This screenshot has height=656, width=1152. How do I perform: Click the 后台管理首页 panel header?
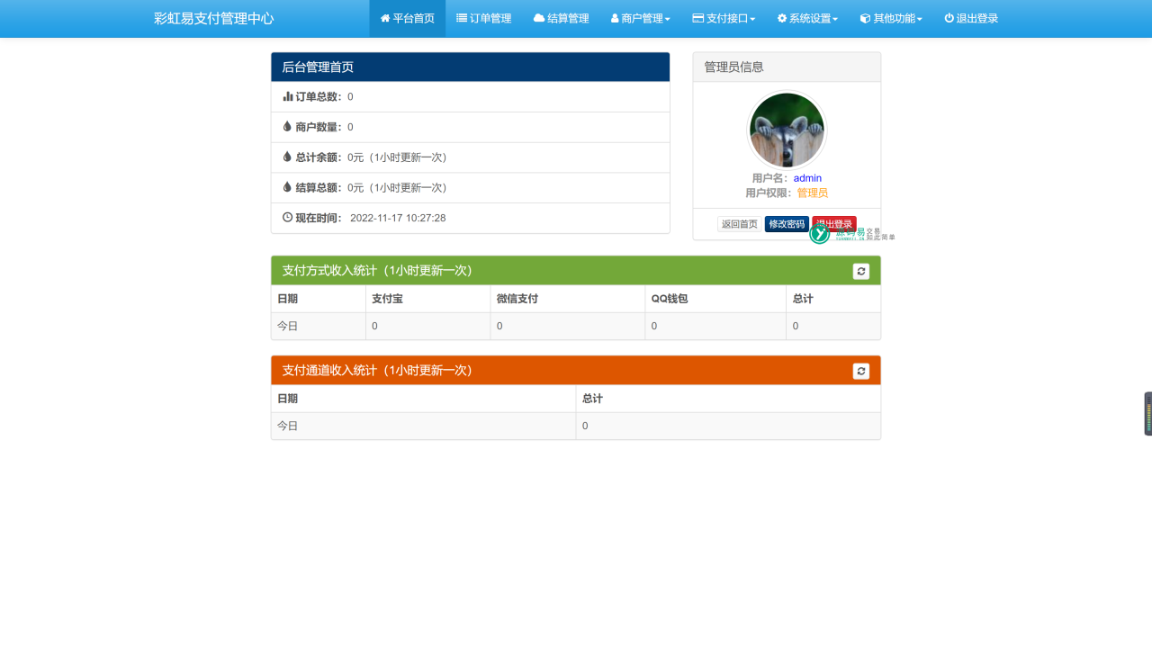tap(471, 67)
